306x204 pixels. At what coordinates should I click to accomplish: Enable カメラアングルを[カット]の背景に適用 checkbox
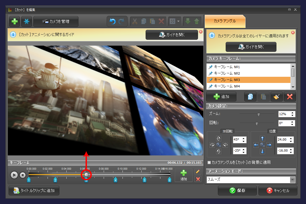(x=209, y=162)
